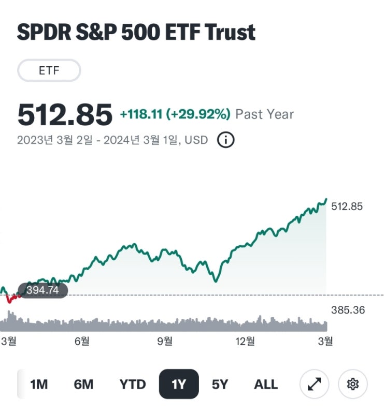Switch to the 1M range
Image resolution: width=385 pixels, height=415 pixels.
click(x=39, y=384)
